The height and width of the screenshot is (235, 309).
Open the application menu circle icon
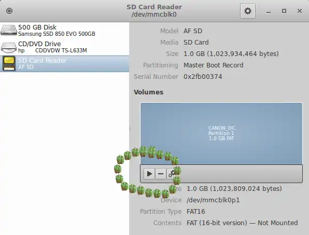coord(9,11)
